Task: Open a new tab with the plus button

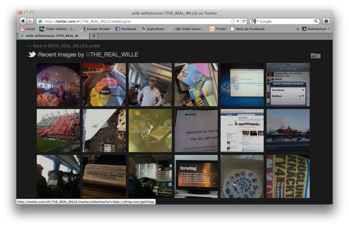Action: pyautogui.click(x=94, y=36)
